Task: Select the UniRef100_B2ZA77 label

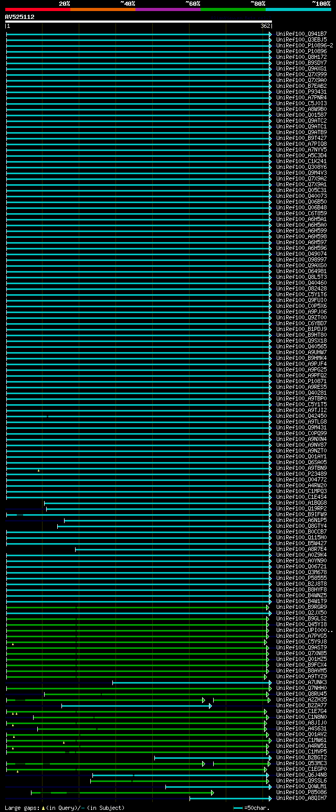Action: 301,706
